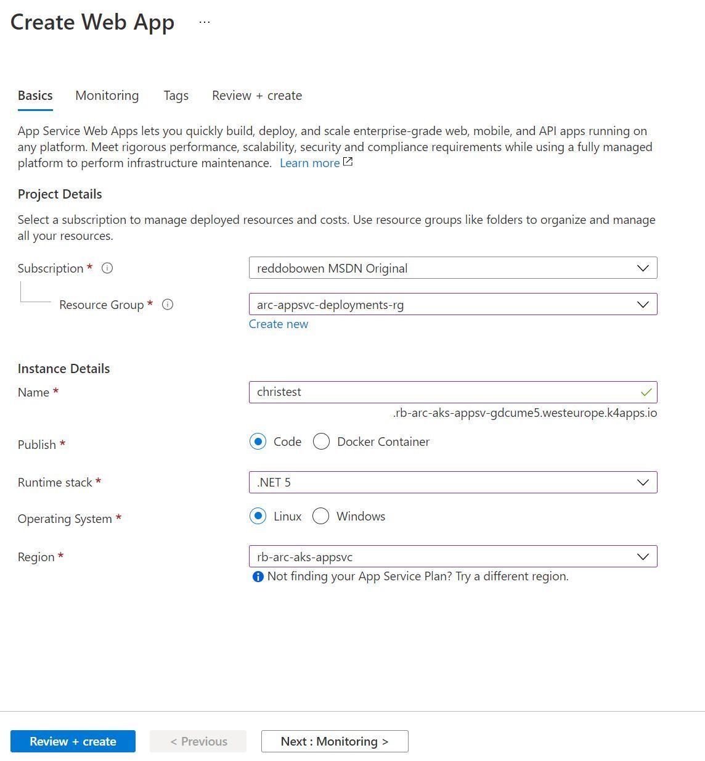Click the external link icon after Learn more
The height and width of the screenshot is (761, 705).
(348, 162)
